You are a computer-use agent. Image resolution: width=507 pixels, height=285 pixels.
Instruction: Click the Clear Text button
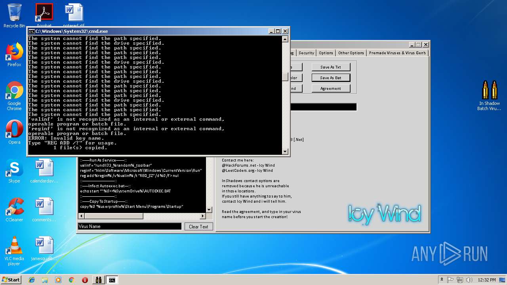[x=198, y=226]
